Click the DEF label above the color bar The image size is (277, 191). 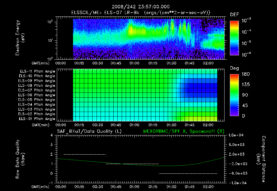point(234,15)
